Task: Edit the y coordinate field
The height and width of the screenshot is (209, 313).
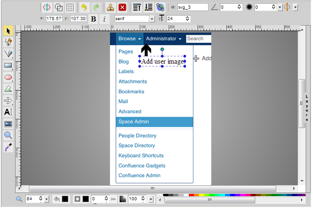Action: point(78,19)
